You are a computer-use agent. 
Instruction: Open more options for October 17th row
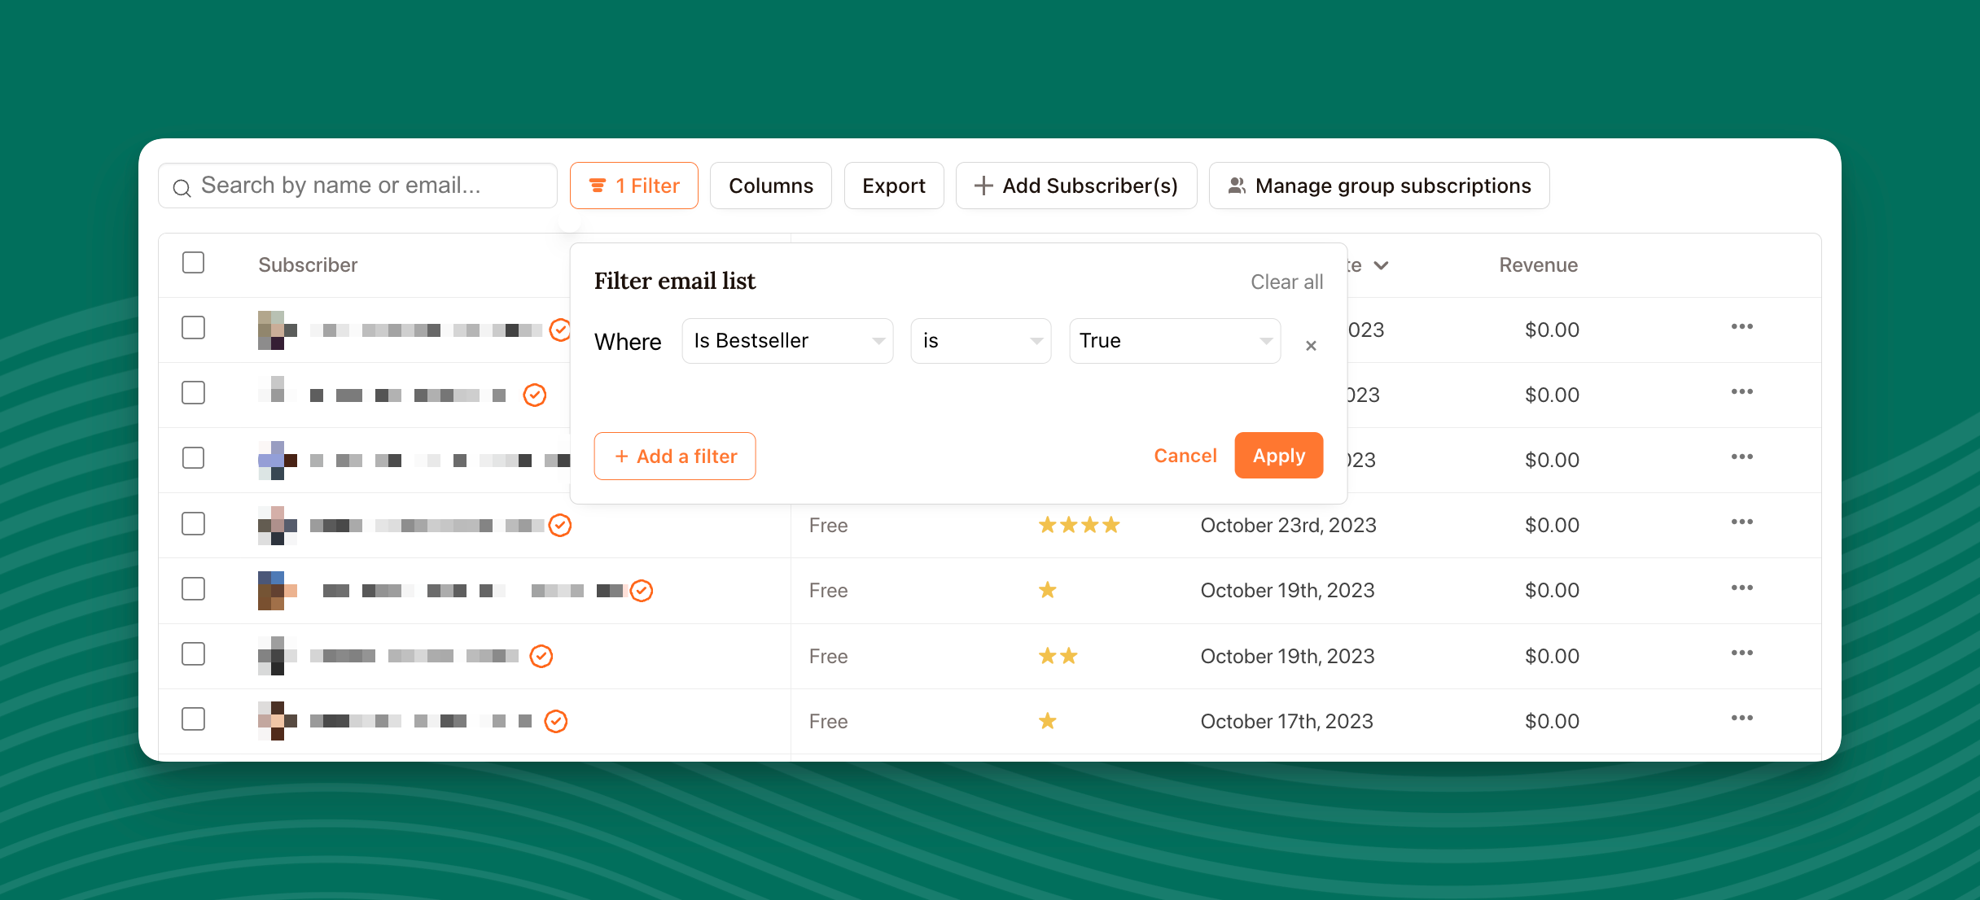(1741, 718)
